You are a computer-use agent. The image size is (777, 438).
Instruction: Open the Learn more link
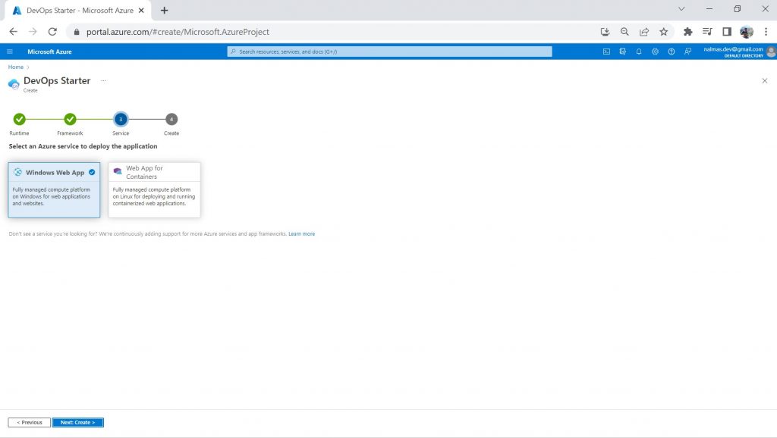tap(302, 233)
